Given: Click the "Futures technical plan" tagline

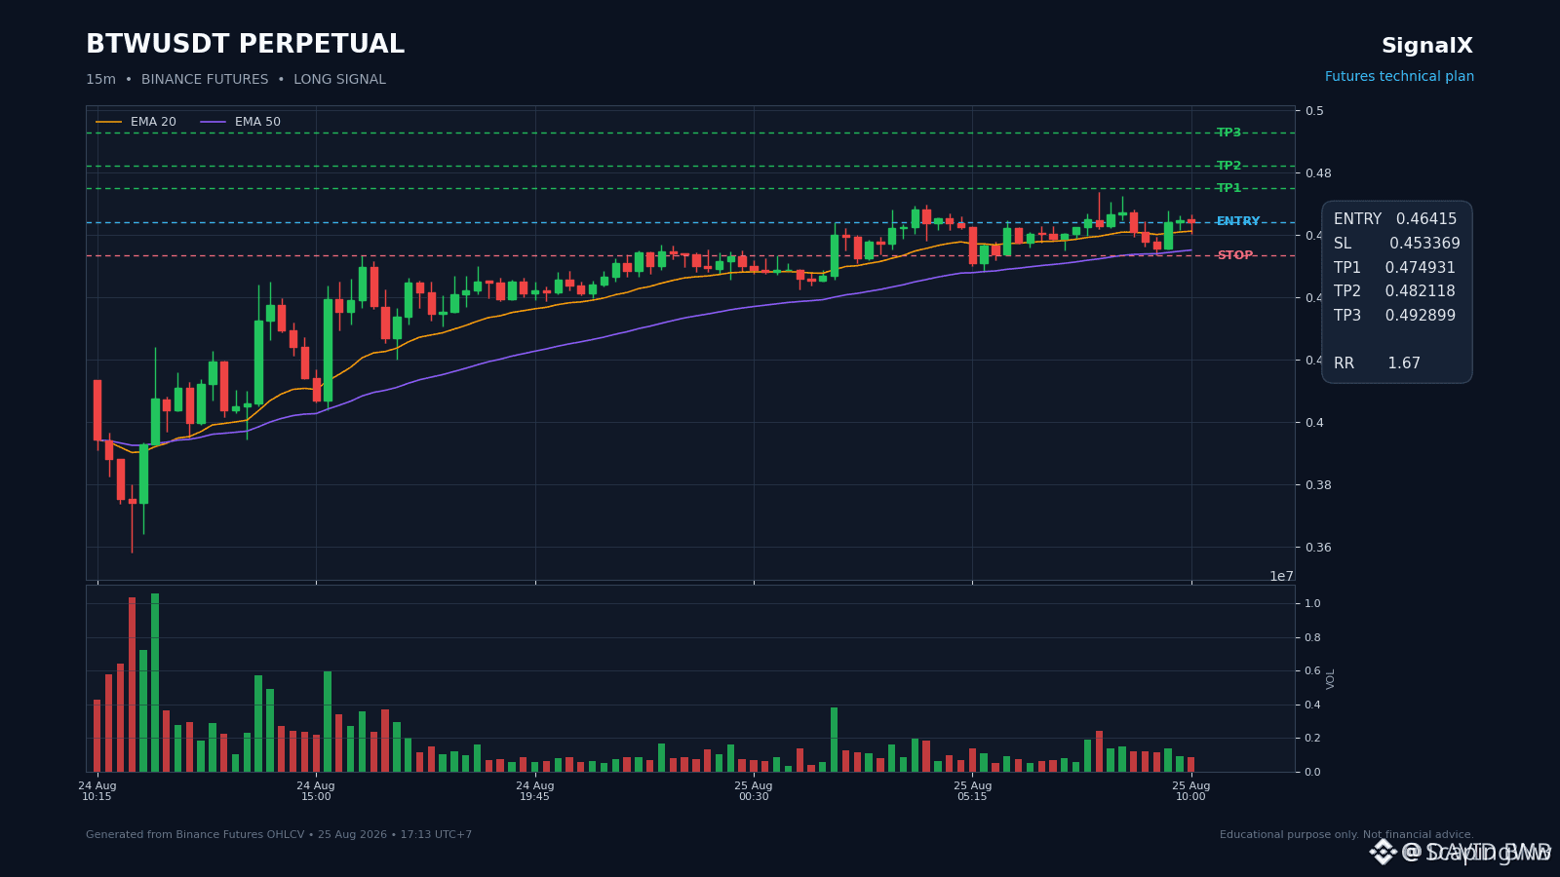Looking at the screenshot, I should pyautogui.click(x=1399, y=77).
